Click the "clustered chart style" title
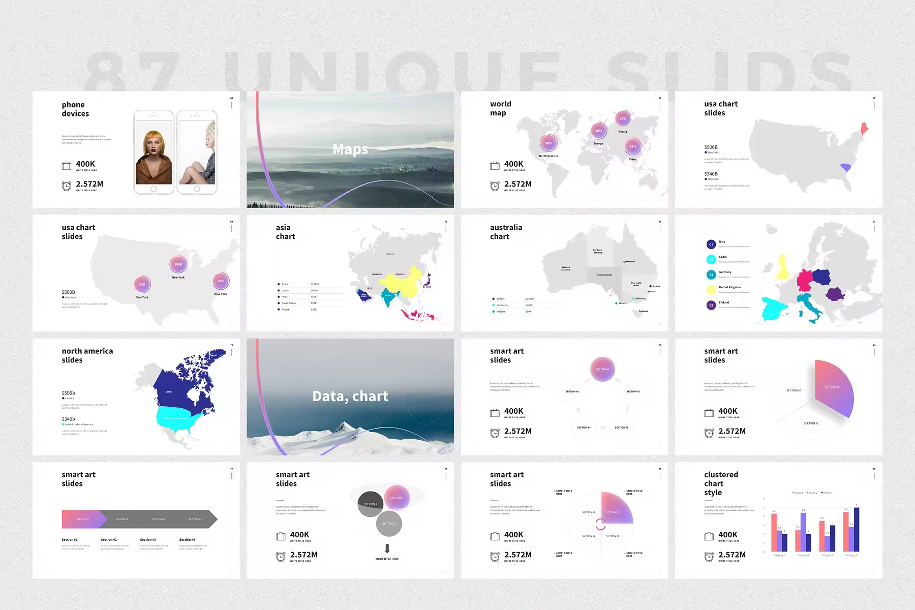Screen dimensions: 915x610 coord(721,483)
